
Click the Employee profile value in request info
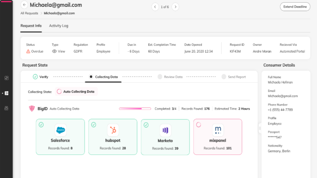(x=103, y=51)
